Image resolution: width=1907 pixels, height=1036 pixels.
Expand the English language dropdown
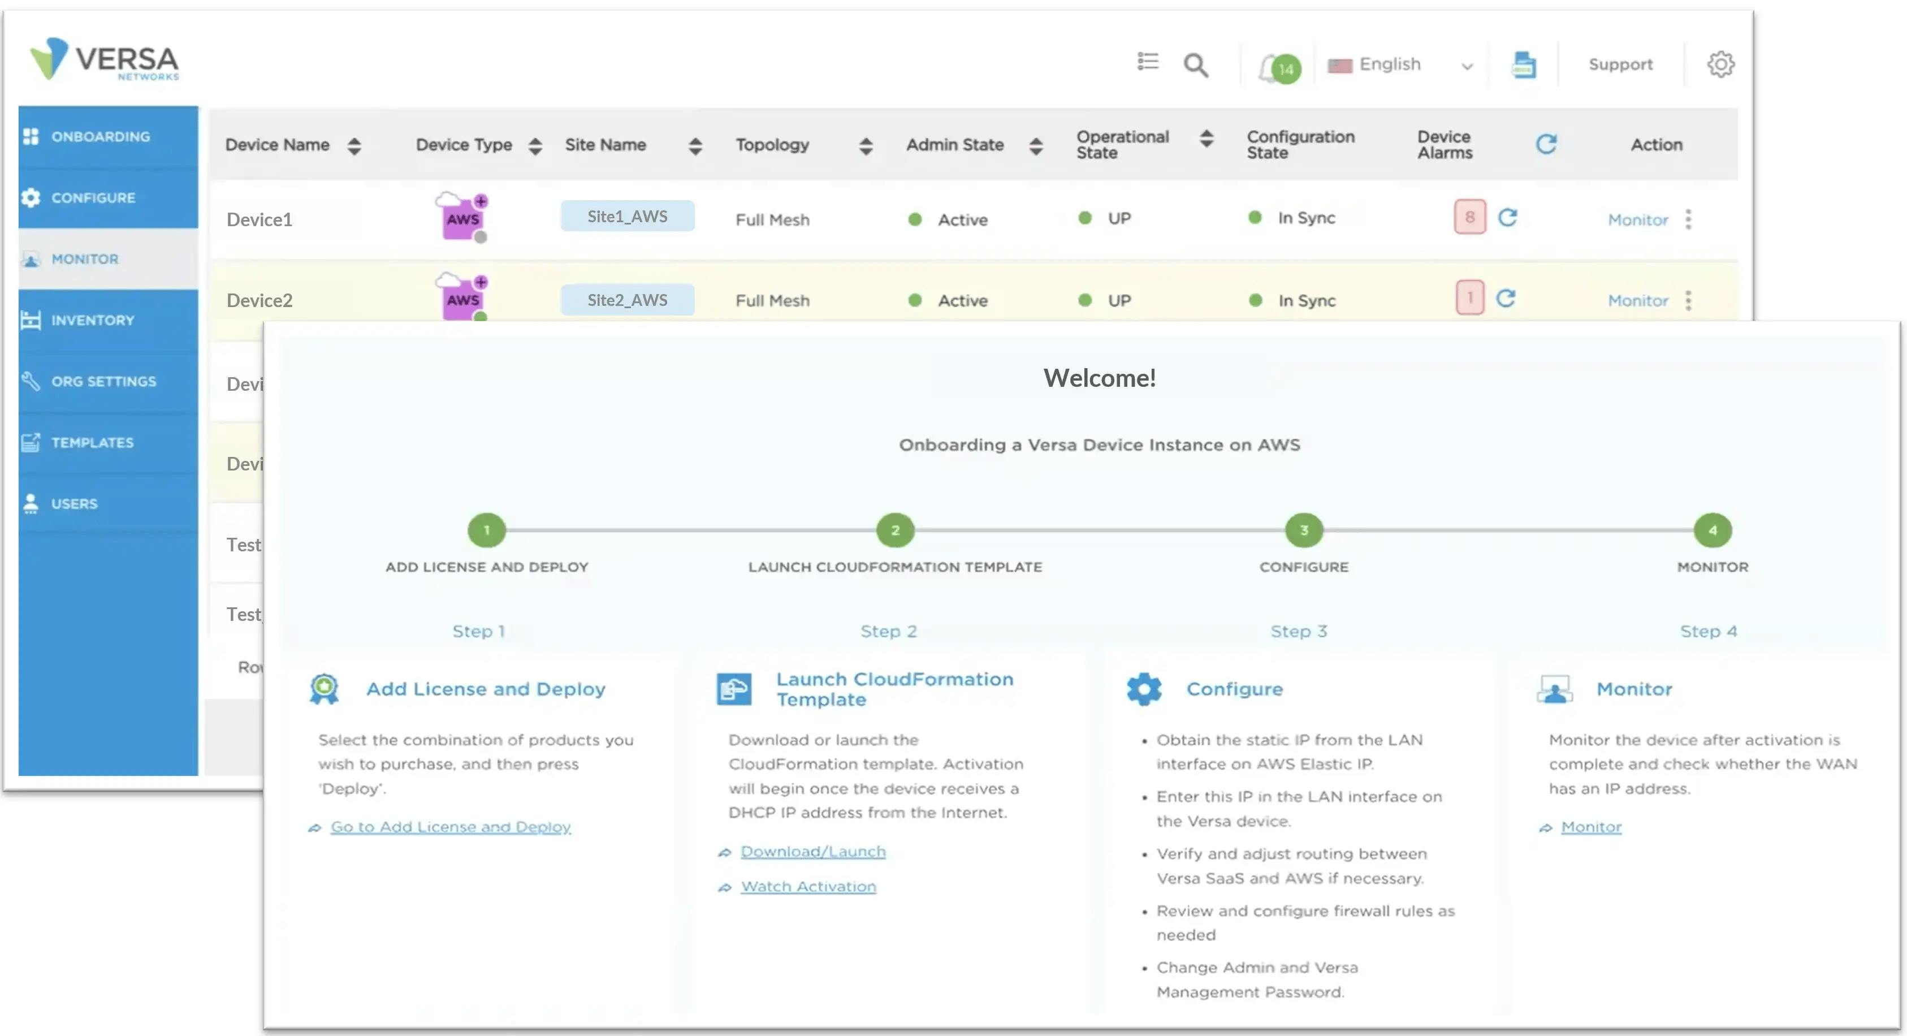[x=1467, y=65]
